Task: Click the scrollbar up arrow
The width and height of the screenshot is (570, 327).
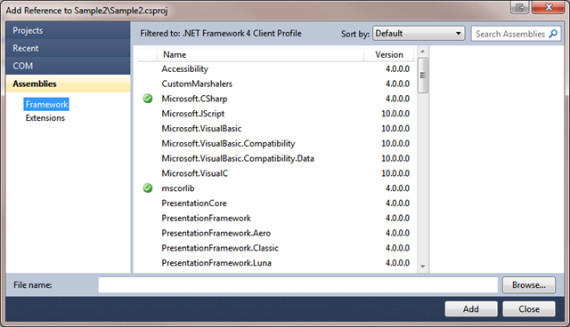Action: [x=422, y=52]
